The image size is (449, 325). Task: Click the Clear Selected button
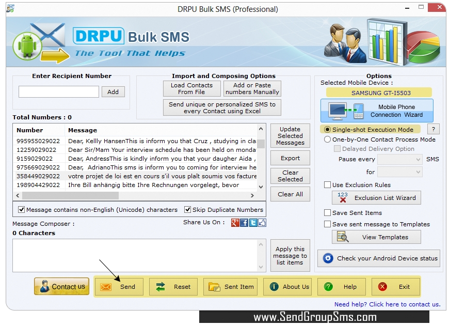[x=290, y=176]
